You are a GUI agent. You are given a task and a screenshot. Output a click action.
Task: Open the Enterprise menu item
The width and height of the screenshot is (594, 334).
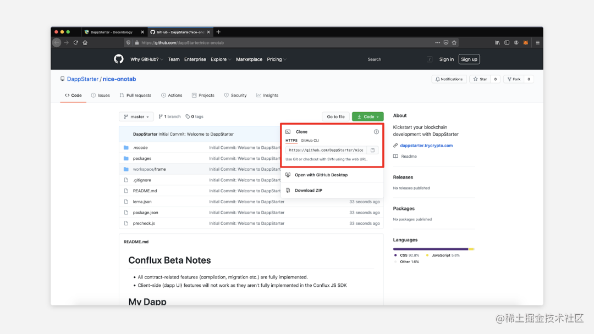coord(195,59)
